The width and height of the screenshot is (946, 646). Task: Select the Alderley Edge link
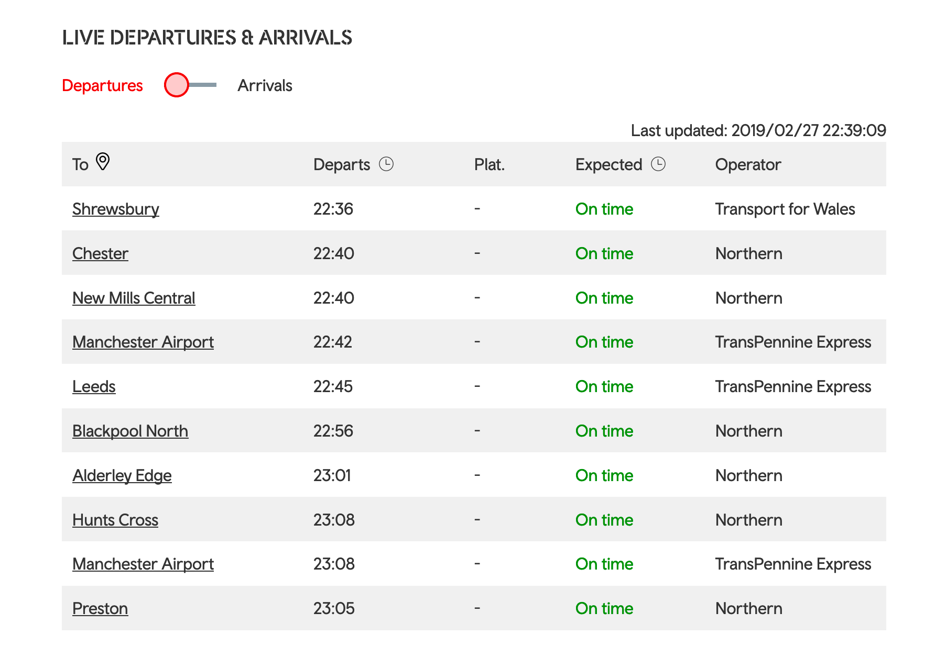(x=122, y=475)
